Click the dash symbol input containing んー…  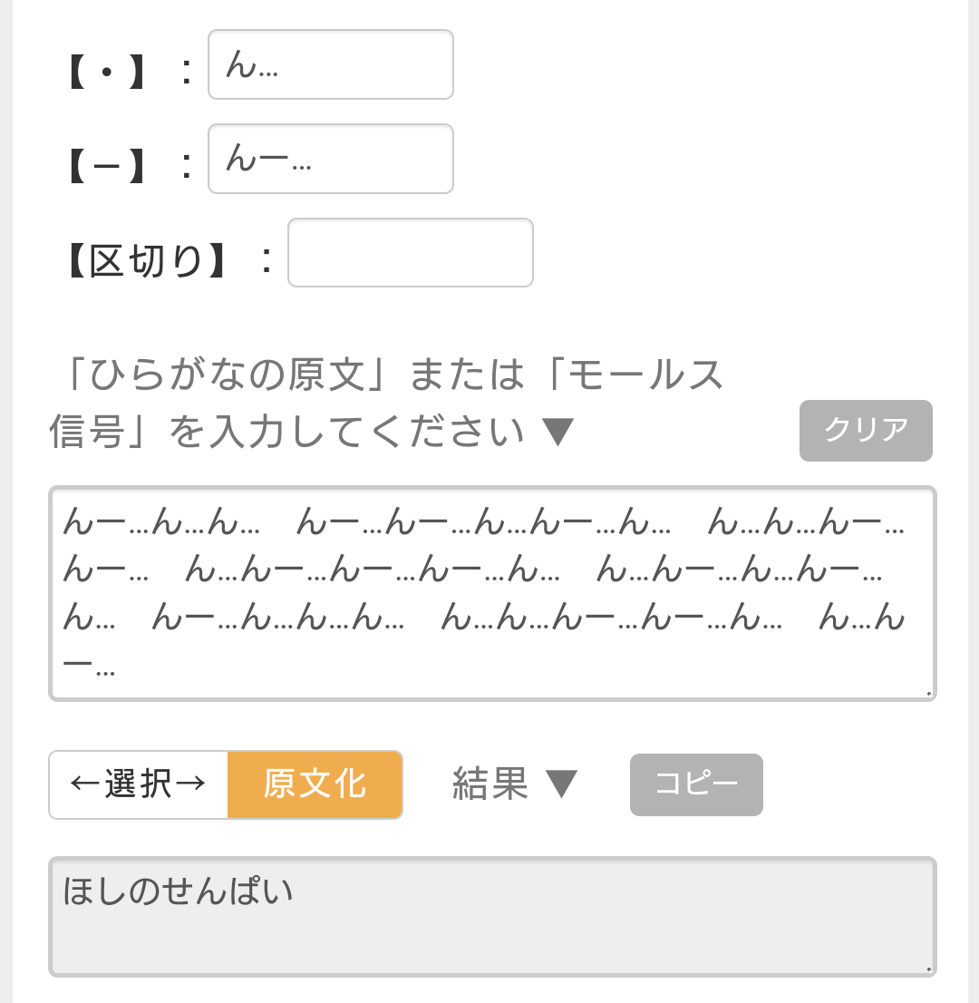pos(330,159)
